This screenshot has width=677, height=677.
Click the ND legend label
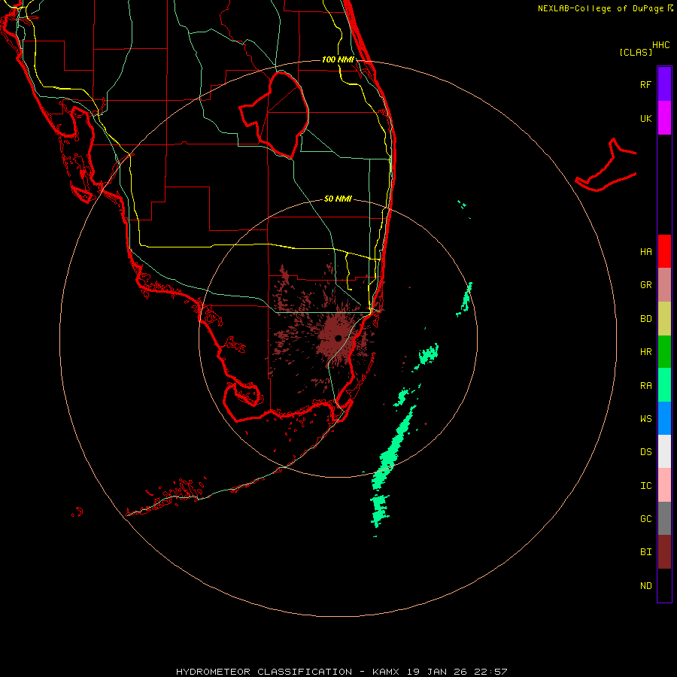645,585
